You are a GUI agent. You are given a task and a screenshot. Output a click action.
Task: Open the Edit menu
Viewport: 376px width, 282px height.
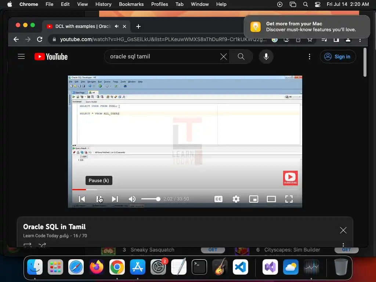tap(65, 4)
